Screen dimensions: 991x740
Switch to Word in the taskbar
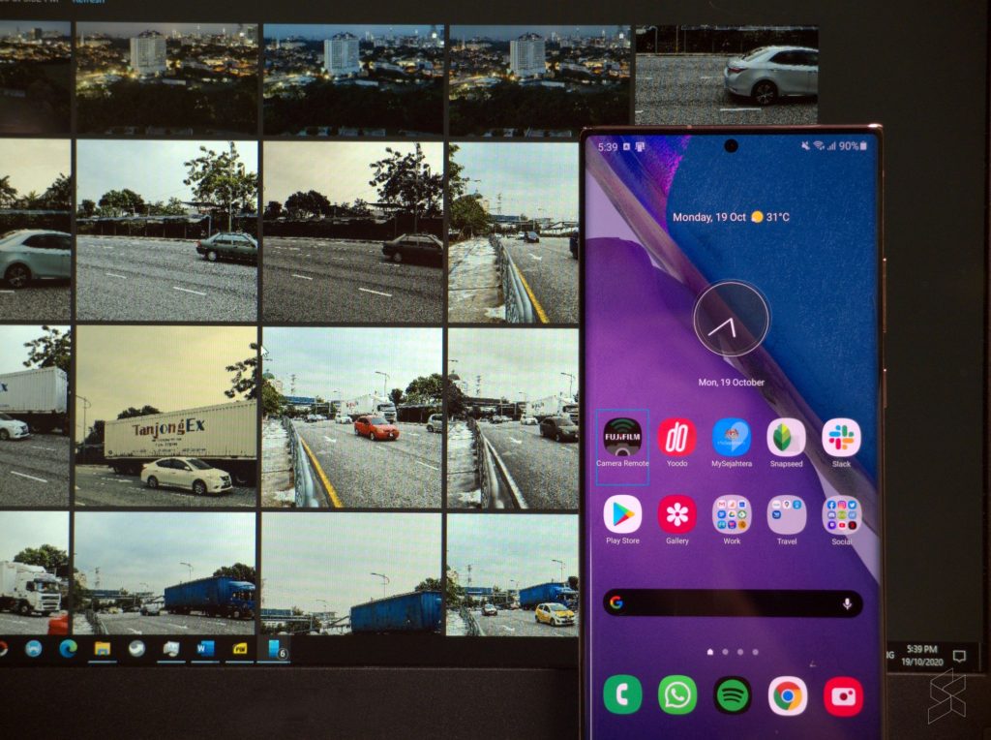pyautogui.click(x=205, y=648)
